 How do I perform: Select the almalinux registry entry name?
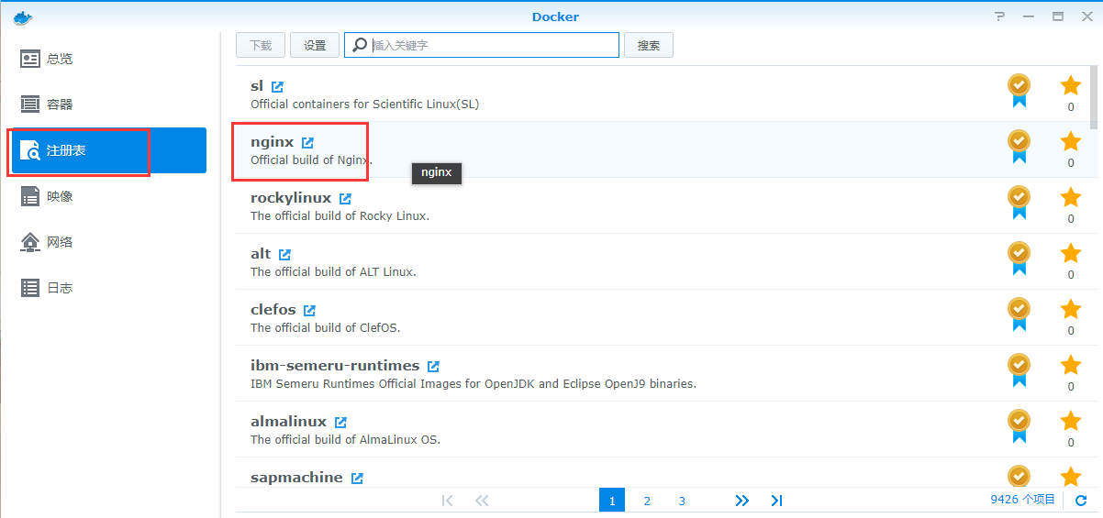click(288, 422)
